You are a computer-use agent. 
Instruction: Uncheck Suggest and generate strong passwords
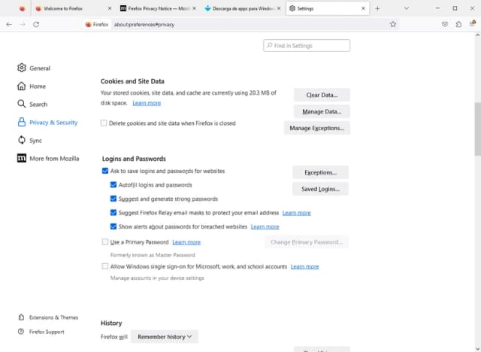(113, 199)
